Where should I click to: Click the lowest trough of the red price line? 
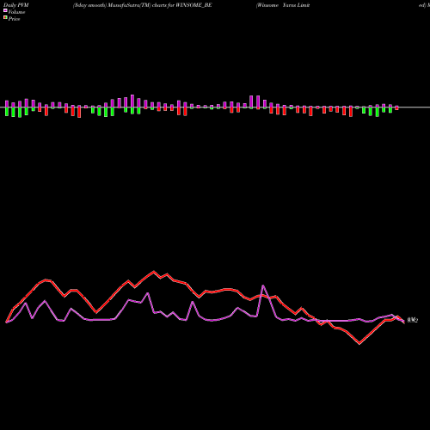359,343
